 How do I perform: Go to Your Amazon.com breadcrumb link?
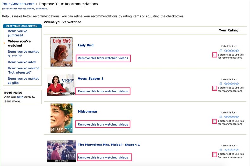tap(18, 4)
